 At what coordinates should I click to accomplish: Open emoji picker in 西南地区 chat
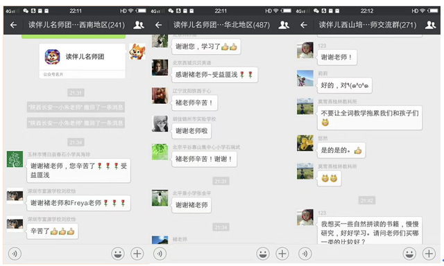point(118,254)
